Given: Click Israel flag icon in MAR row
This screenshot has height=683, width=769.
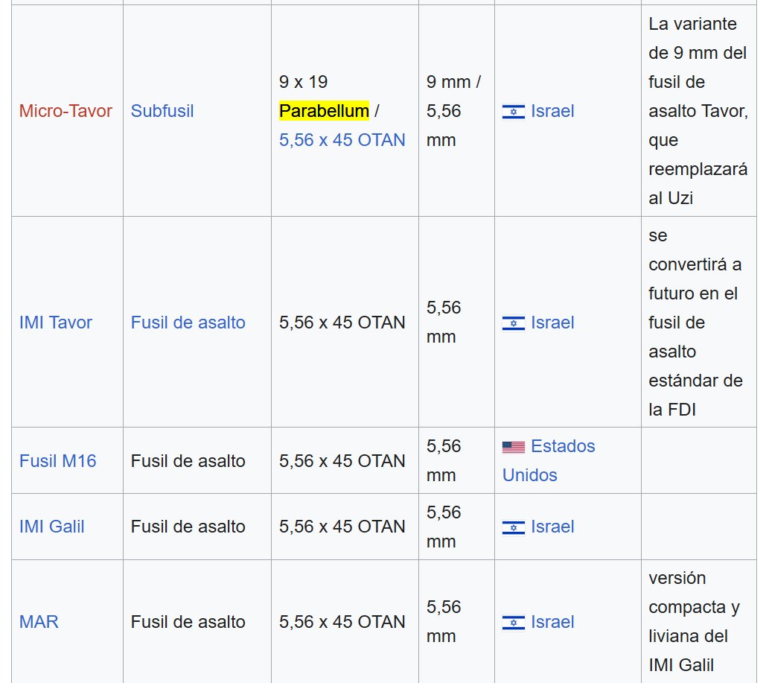Looking at the screenshot, I should pos(514,623).
